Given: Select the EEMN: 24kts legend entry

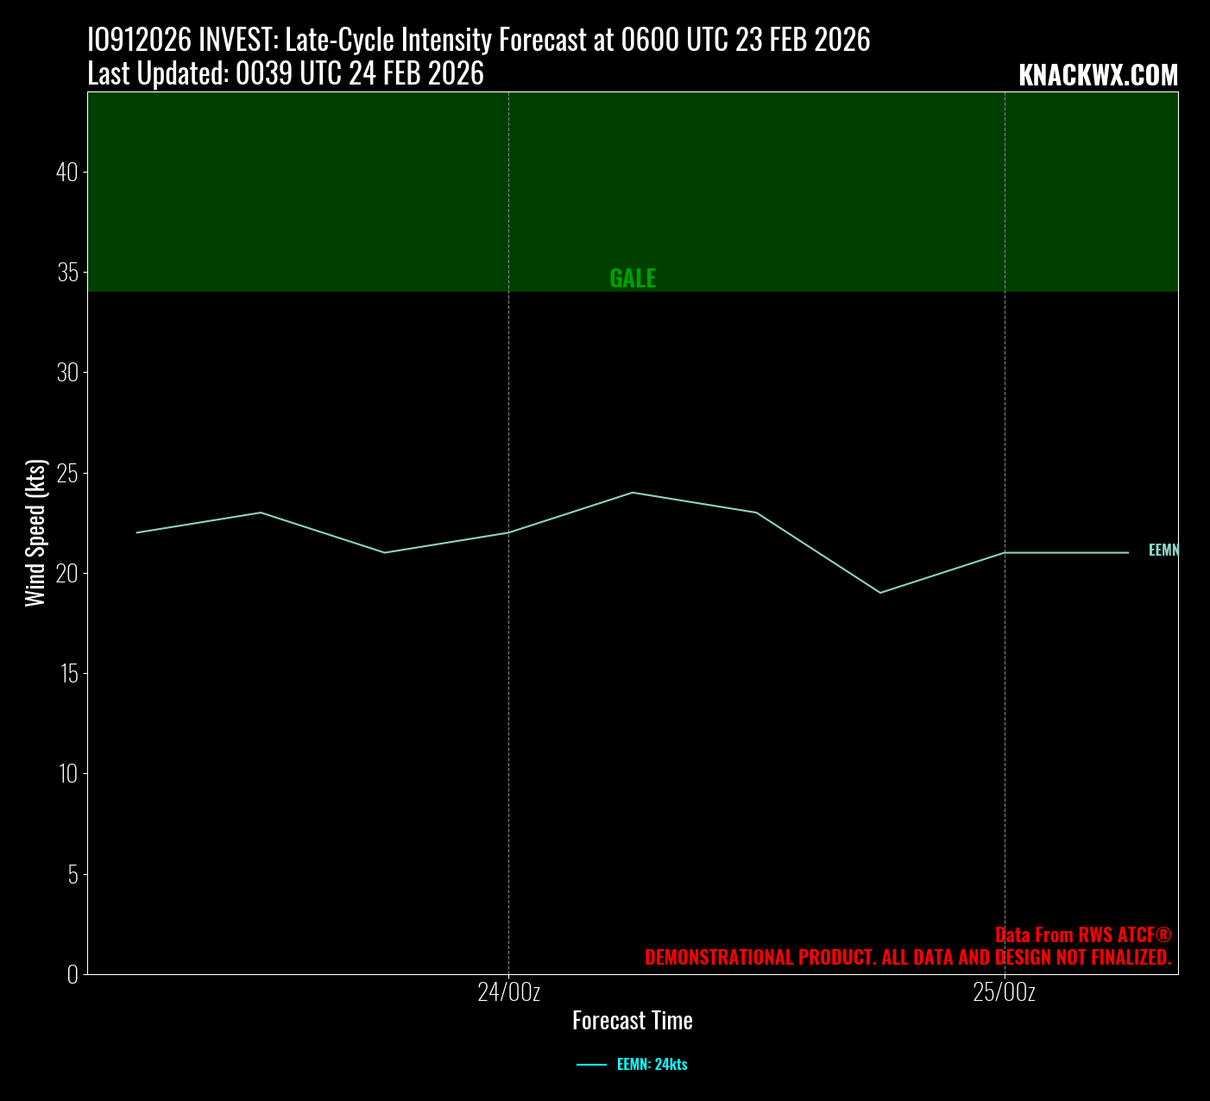Looking at the screenshot, I should point(652,1065).
